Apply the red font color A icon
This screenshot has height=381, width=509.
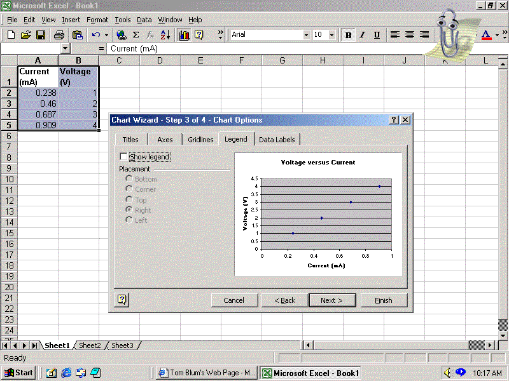(486, 35)
